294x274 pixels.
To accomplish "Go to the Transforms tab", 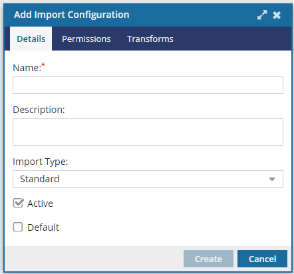I will [150, 39].
